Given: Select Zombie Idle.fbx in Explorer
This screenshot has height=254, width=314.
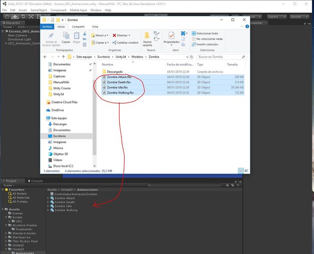Looking at the screenshot, I should (118, 88).
